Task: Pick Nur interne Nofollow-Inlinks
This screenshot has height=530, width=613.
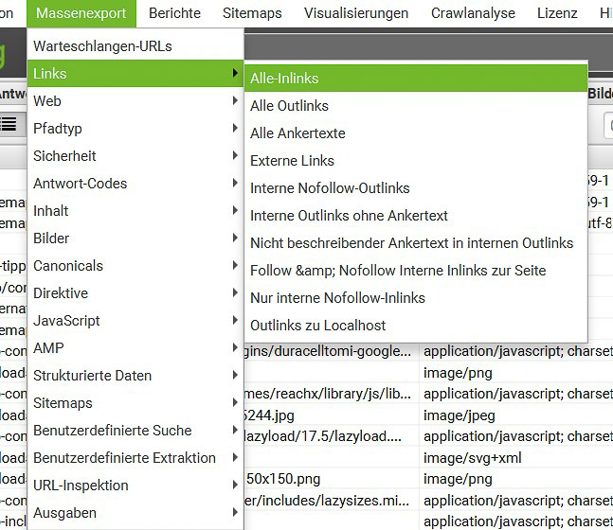Action: coord(337,298)
